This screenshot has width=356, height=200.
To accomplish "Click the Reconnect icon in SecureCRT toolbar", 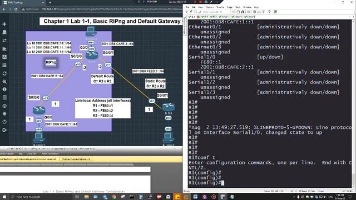I will click(200, 12).
